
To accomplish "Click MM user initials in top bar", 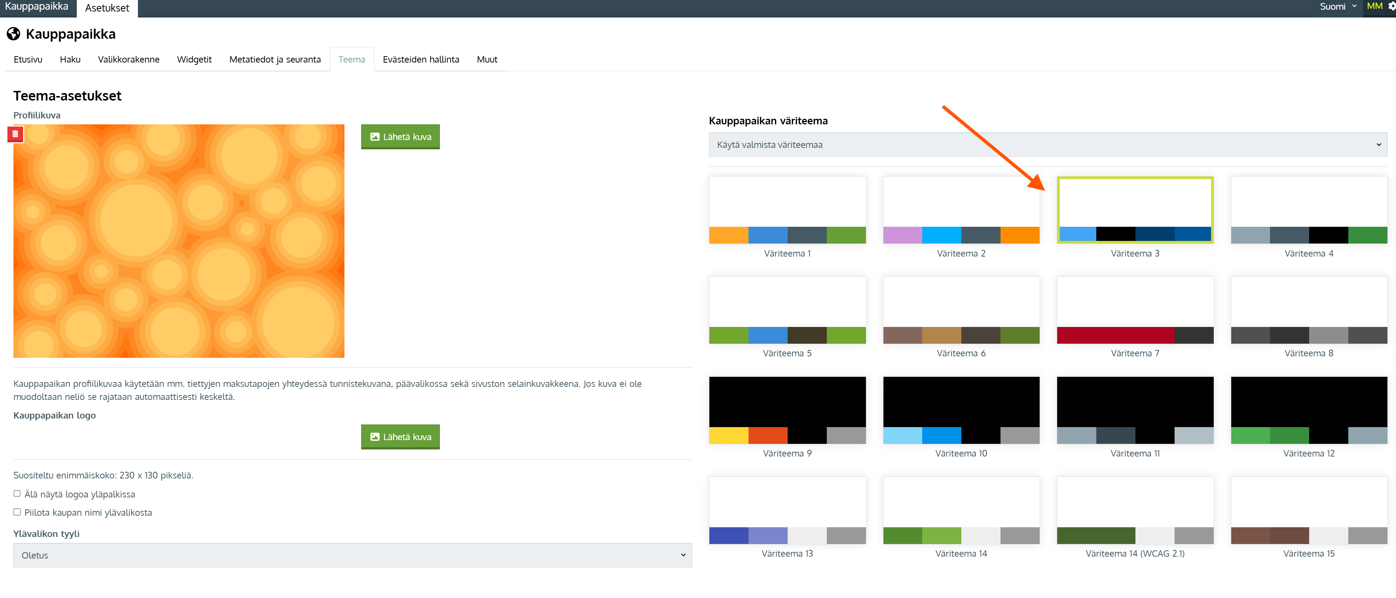I will 1374,6.
